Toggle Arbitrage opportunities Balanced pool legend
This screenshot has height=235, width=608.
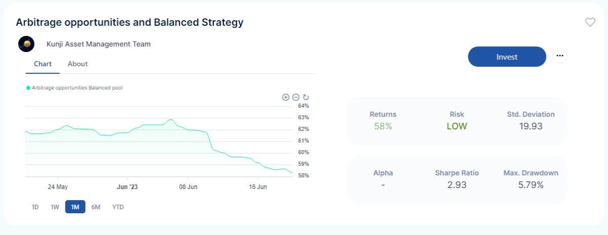coord(74,88)
